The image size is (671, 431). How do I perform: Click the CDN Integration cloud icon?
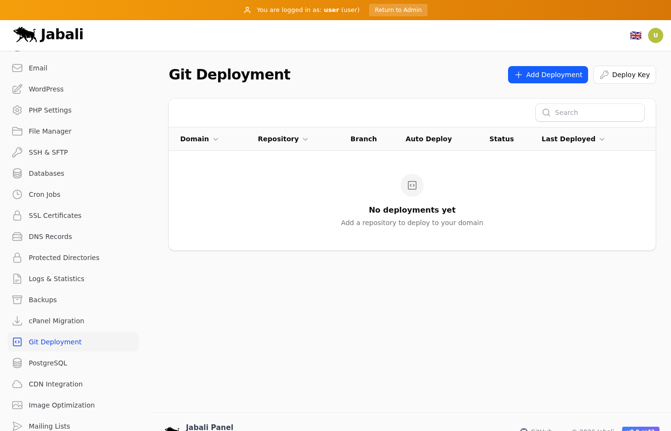tap(17, 384)
